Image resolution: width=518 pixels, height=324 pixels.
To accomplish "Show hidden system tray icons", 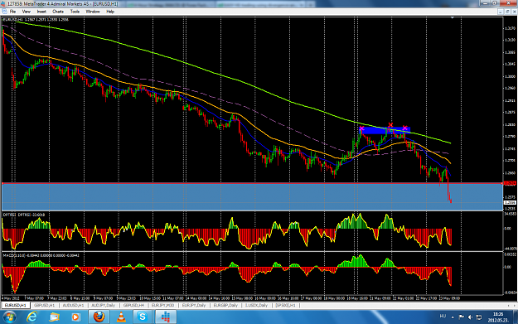I will click(453, 317).
